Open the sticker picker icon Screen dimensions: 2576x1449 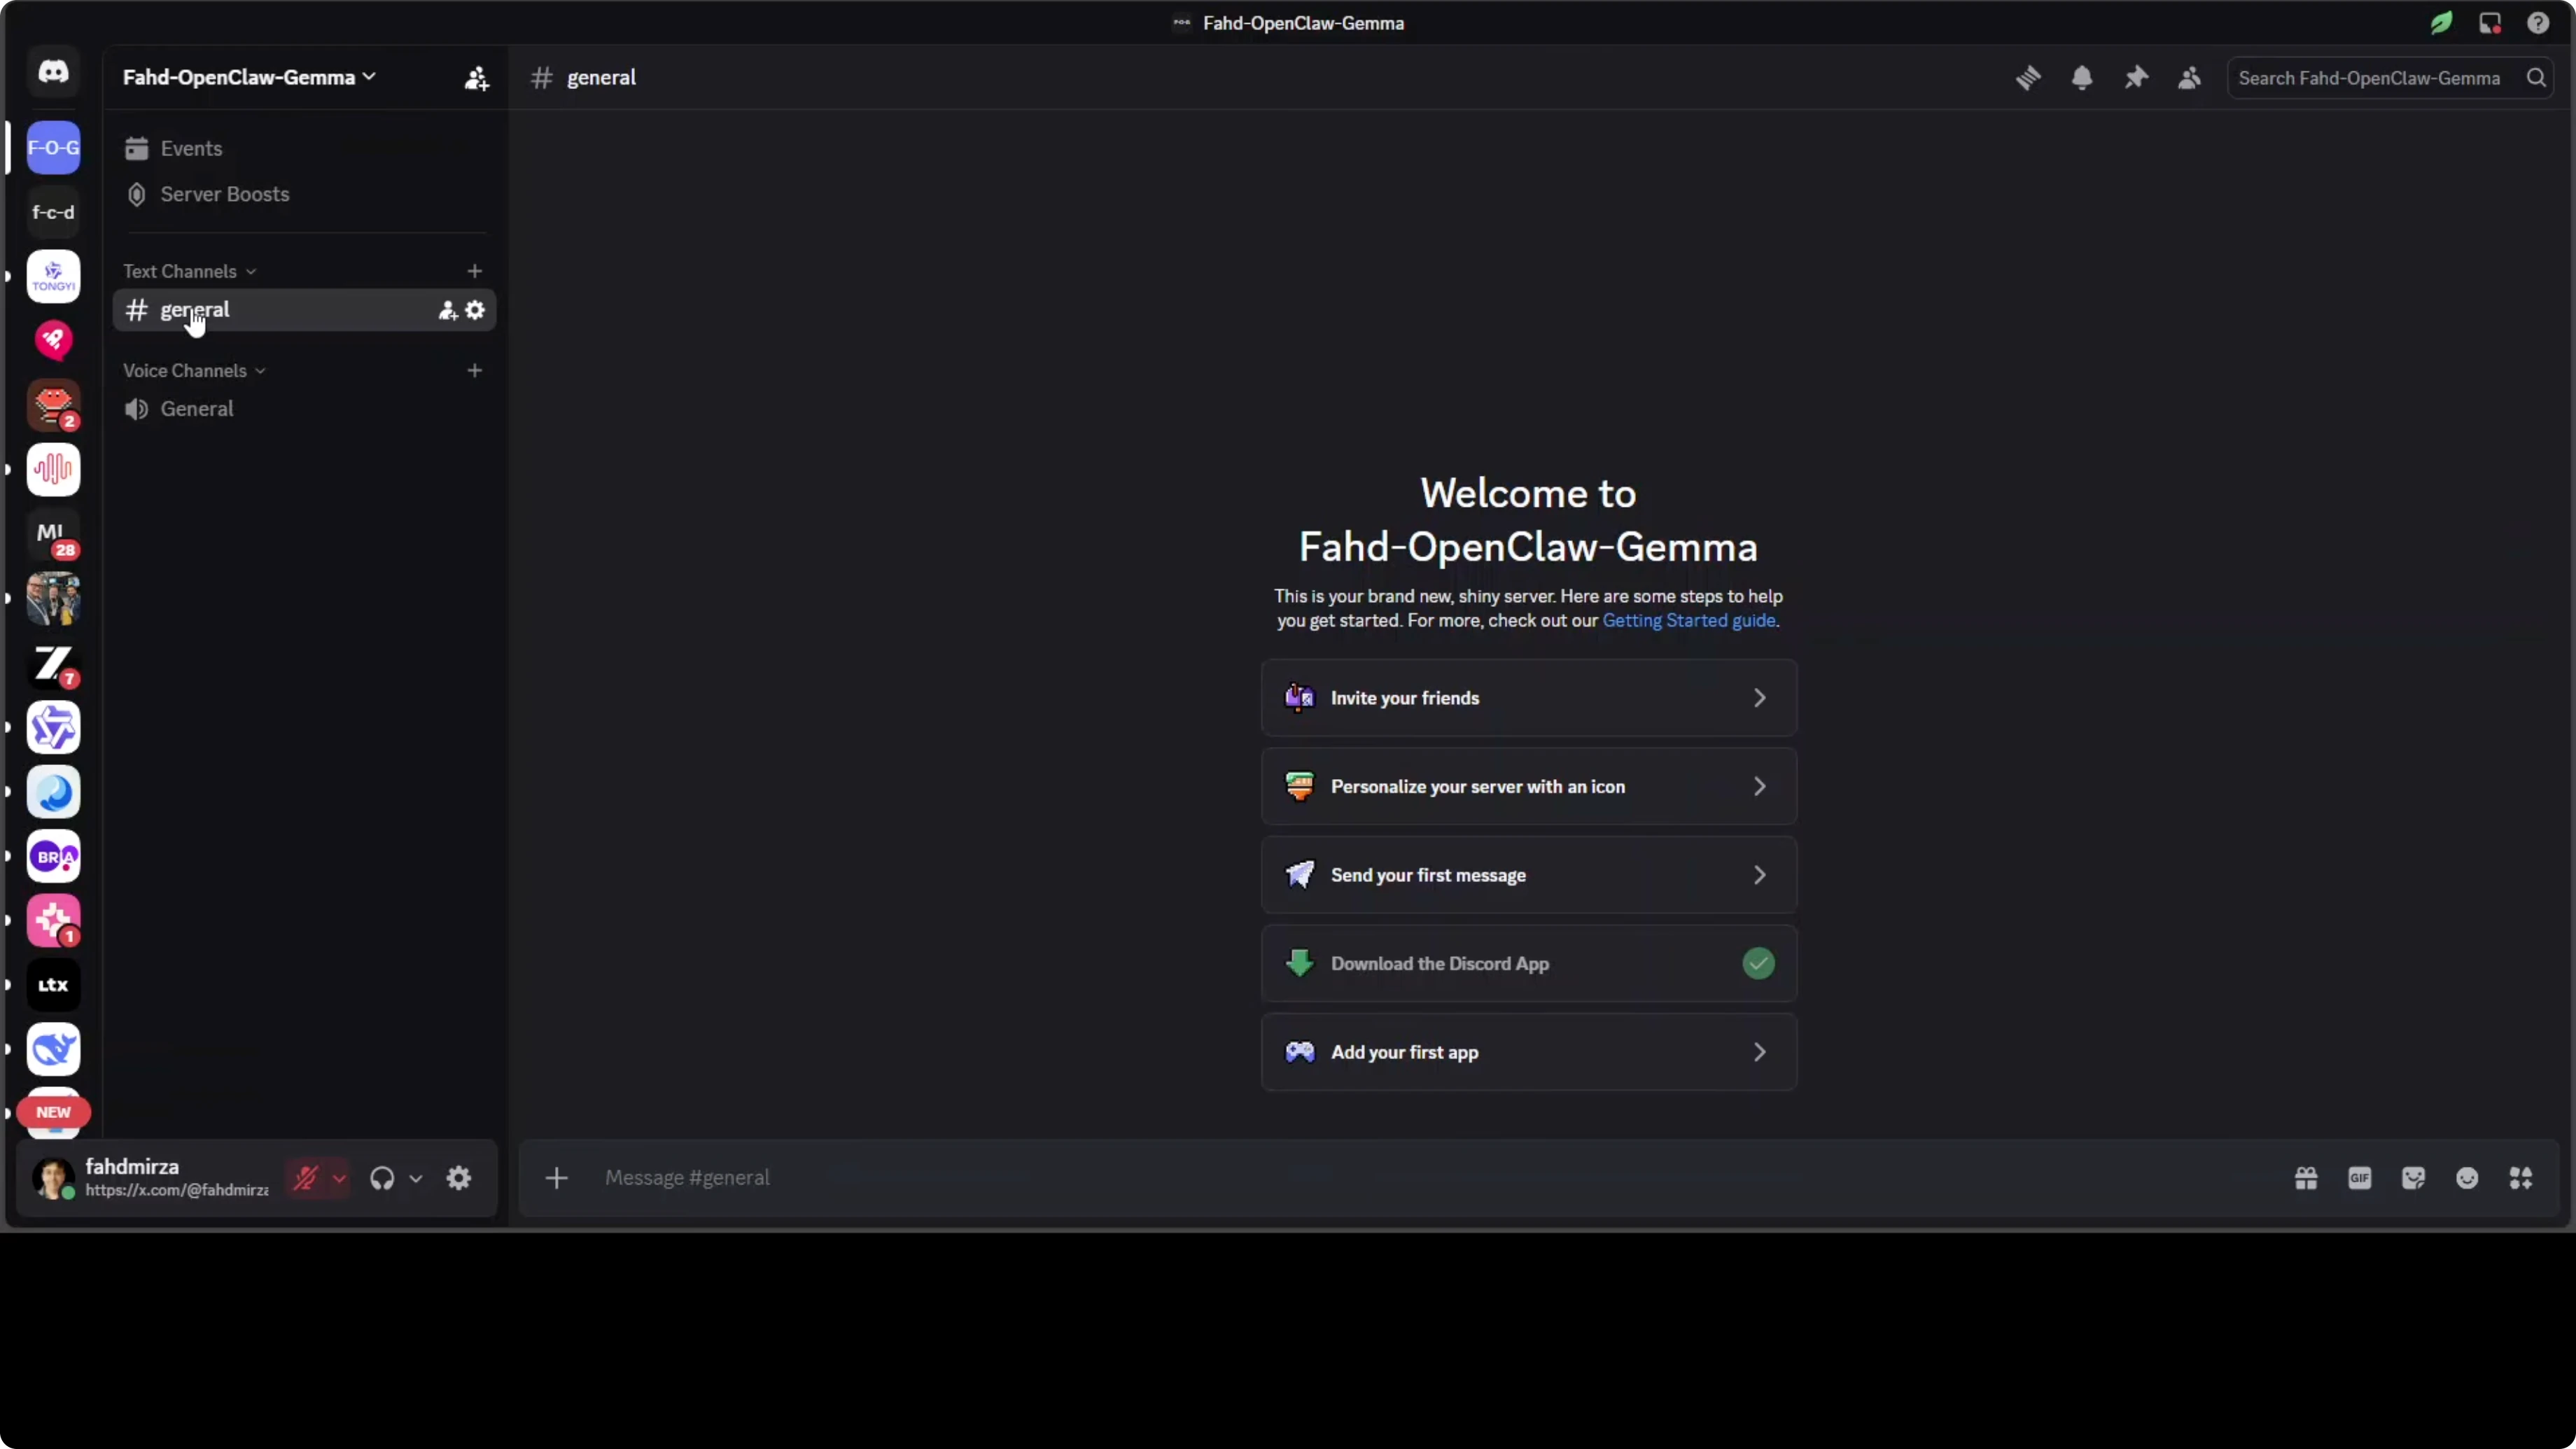[x=2413, y=1178]
